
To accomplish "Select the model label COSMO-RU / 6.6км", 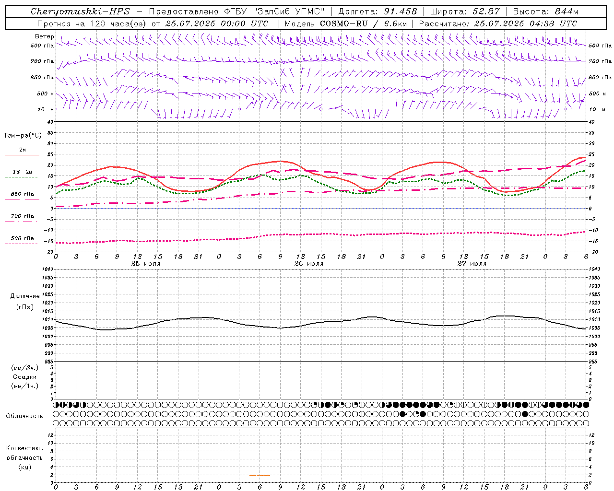I will coord(363,23).
